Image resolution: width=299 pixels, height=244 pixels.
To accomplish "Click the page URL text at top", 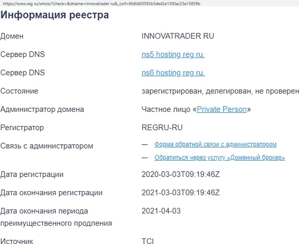I will click(x=100, y=4).
